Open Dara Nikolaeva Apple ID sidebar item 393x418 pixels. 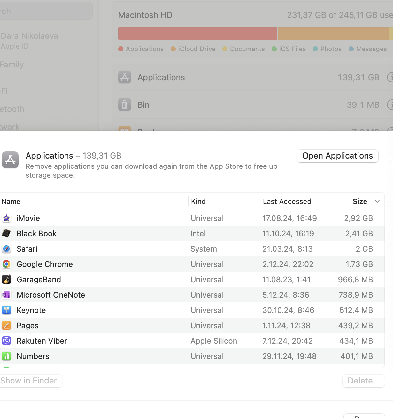point(29,41)
